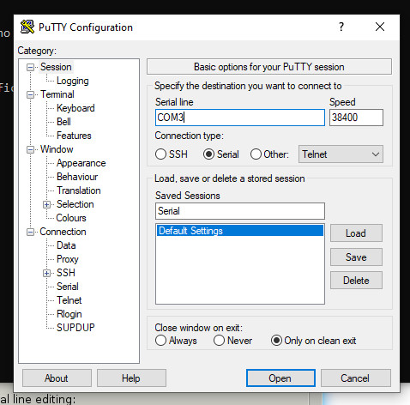
Task: Select the Serial connection type radio
Action: [x=208, y=154]
